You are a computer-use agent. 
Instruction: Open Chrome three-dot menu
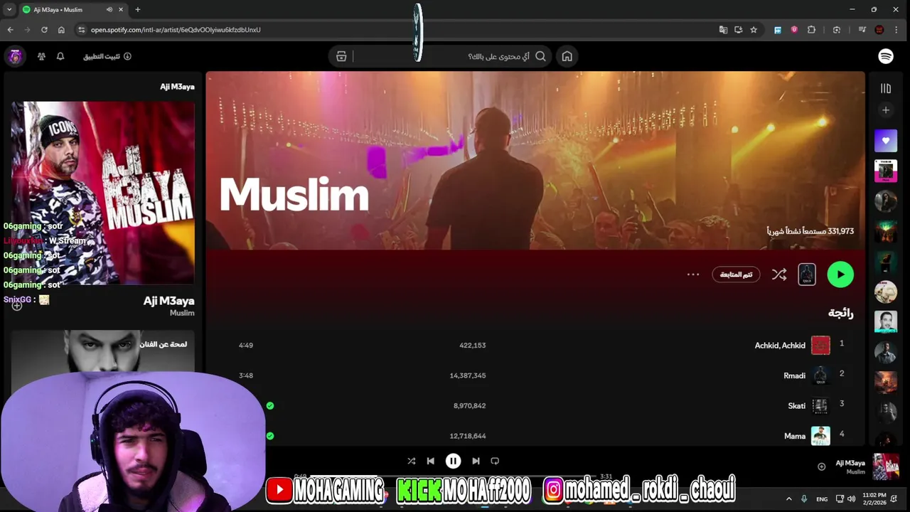tap(895, 30)
